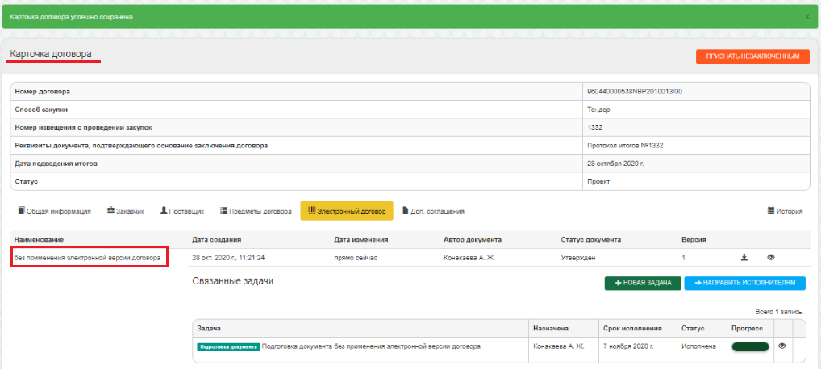Open document 'без применения электронной версии договора'

click(x=88, y=258)
